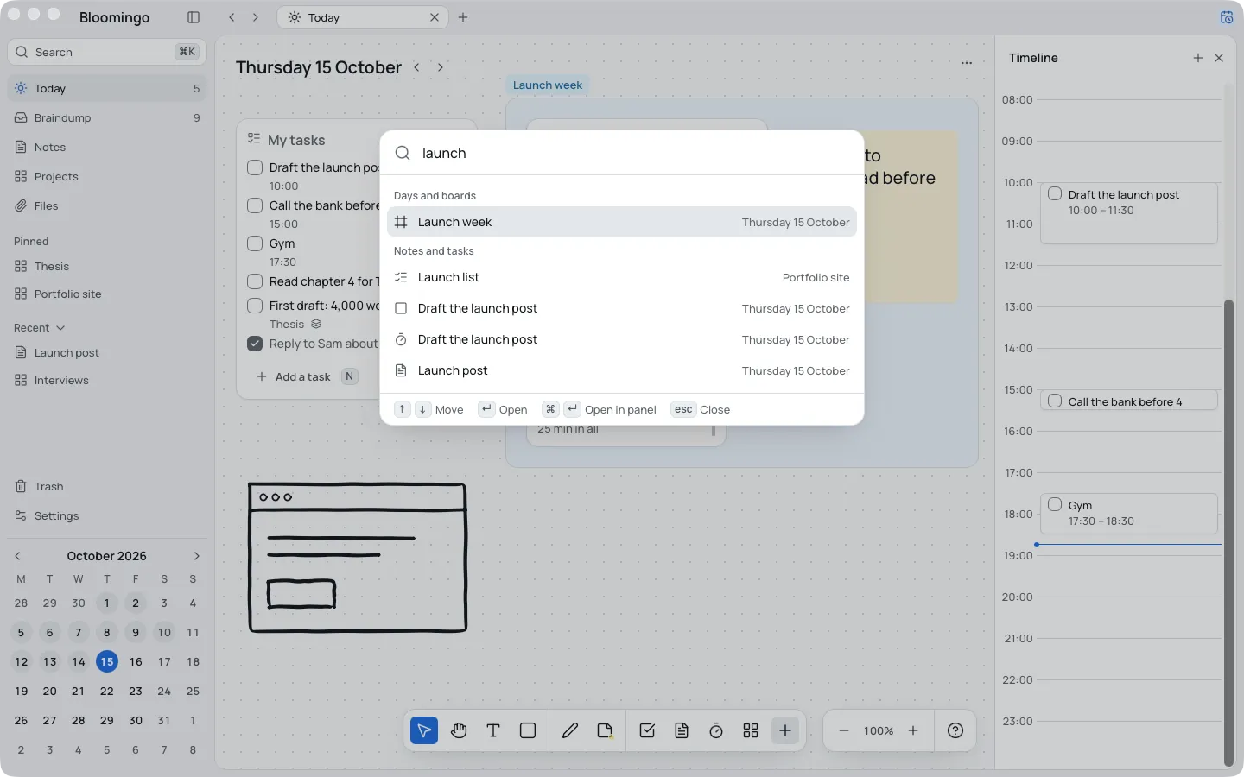Select the pencil drawing tool
This screenshot has width=1244, height=777.
click(570, 730)
